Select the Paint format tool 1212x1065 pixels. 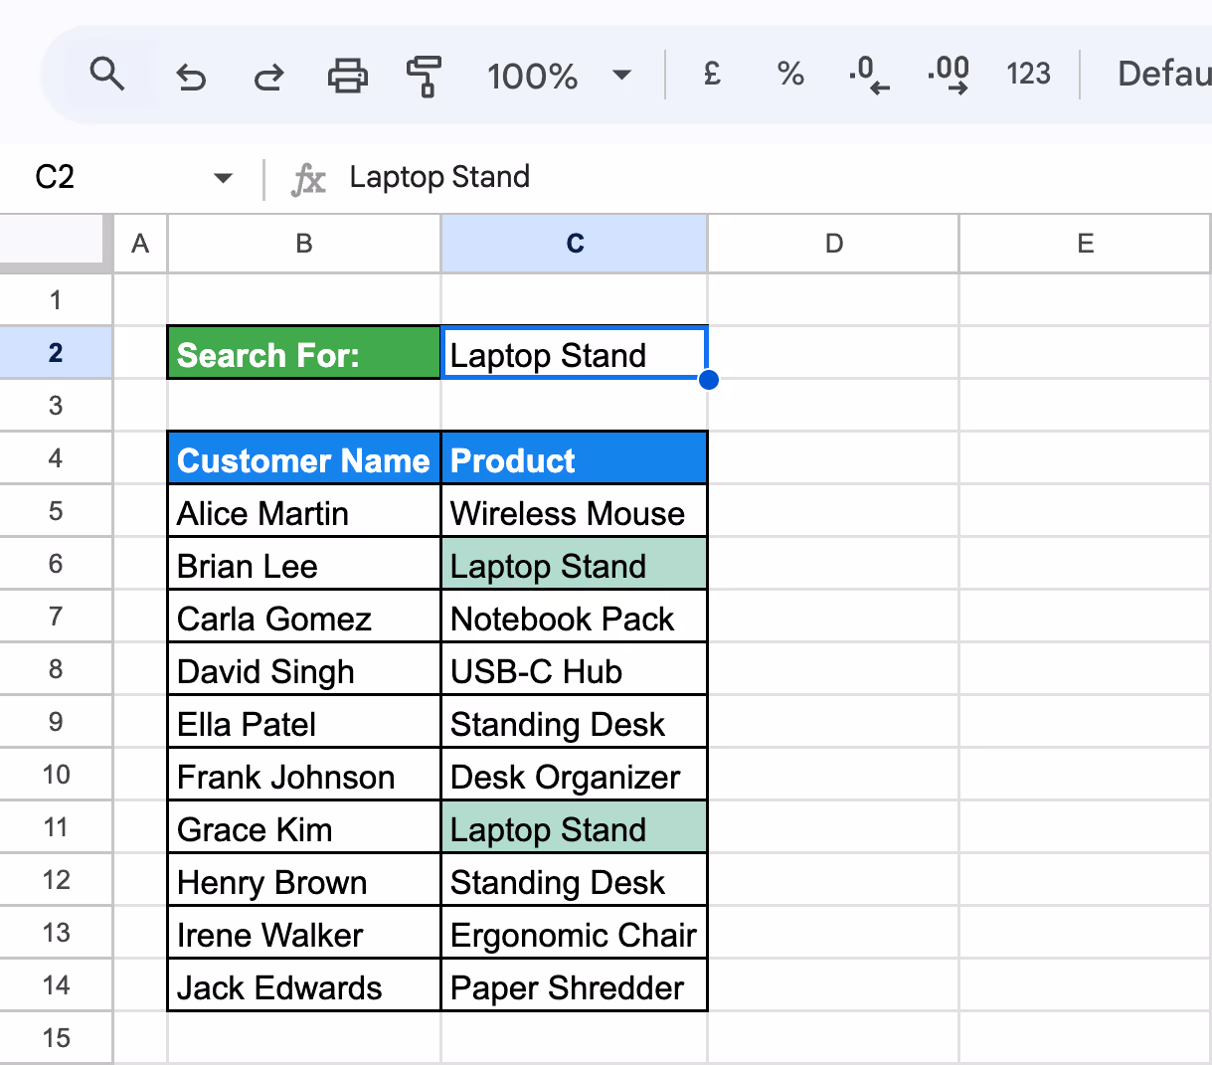click(423, 74)
